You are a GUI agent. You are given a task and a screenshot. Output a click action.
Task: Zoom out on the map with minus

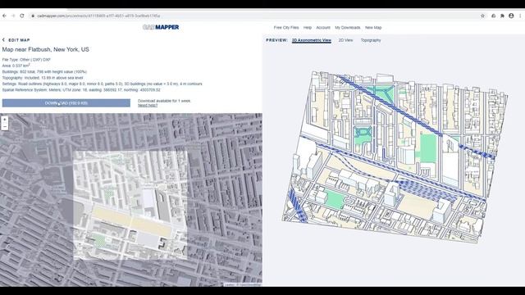click(x=5, y=126)
